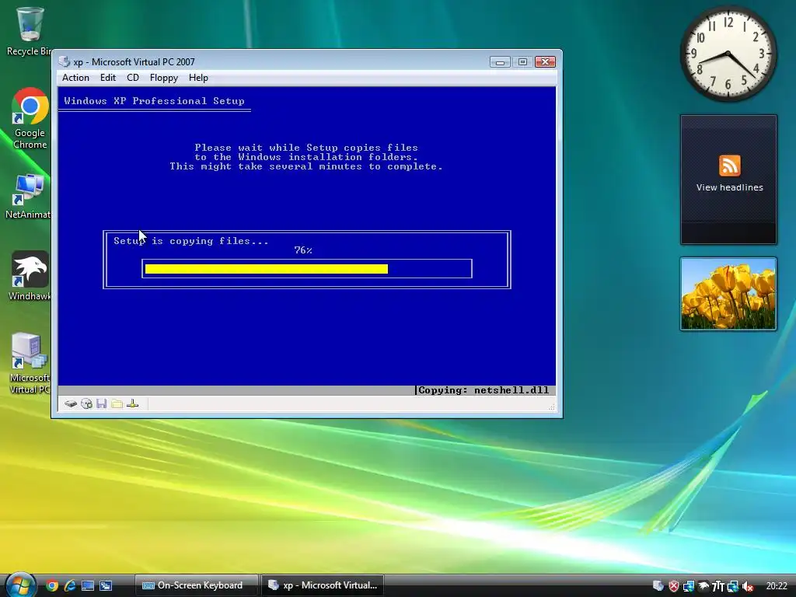Switch to On-Screen Keyboard taskbar button
This screenshot has width=796, height=597.
pos(197,585)
